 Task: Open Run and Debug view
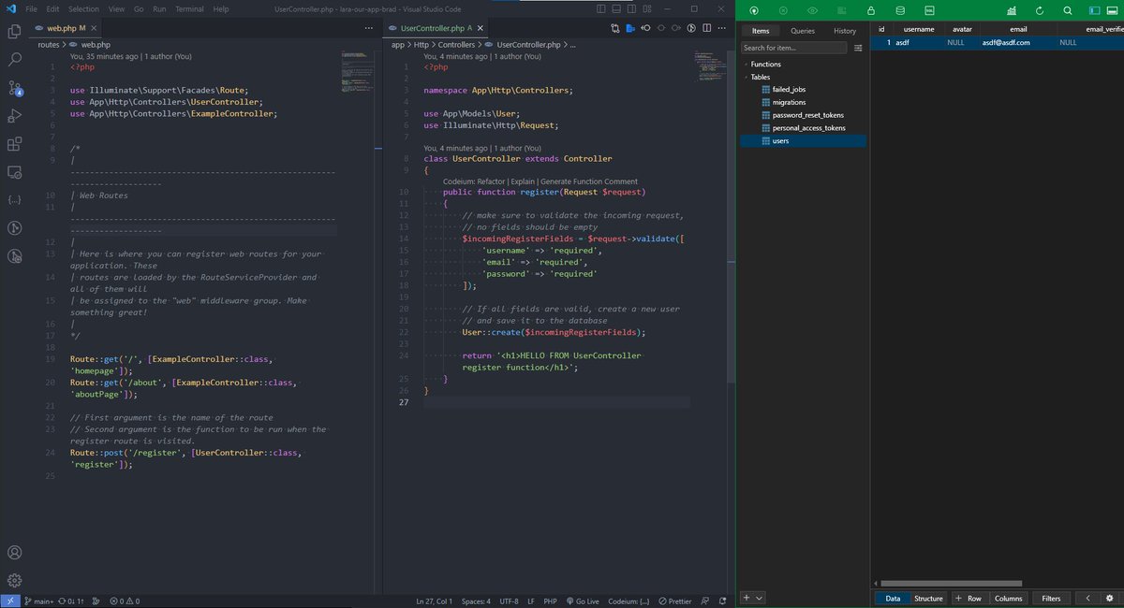point(14,116)
